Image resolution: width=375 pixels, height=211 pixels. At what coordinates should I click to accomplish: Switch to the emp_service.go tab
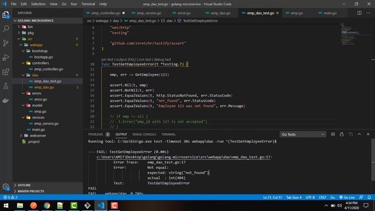149,13
